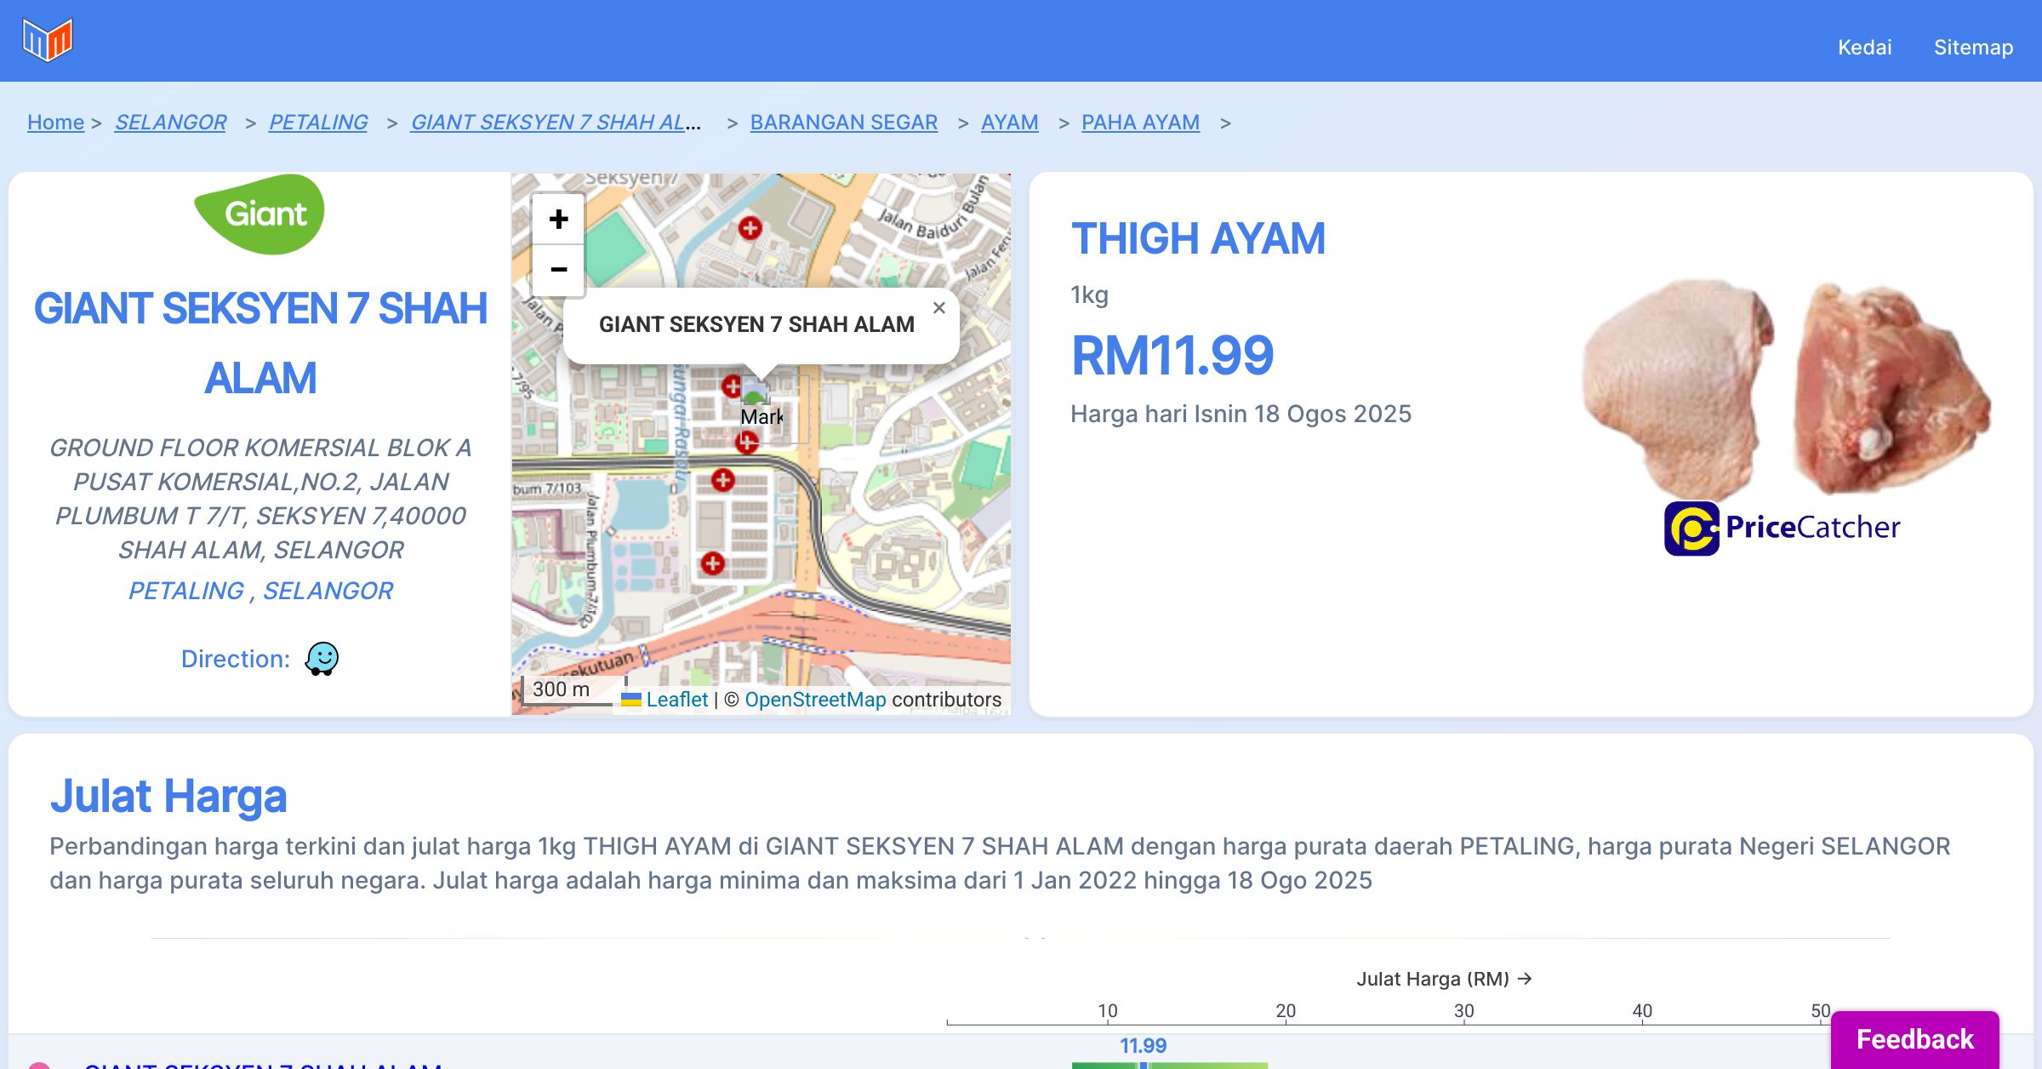Click the 11.99 value on the price chart
The height and width of the screenshot is (1069, 2042).
1143,1046
